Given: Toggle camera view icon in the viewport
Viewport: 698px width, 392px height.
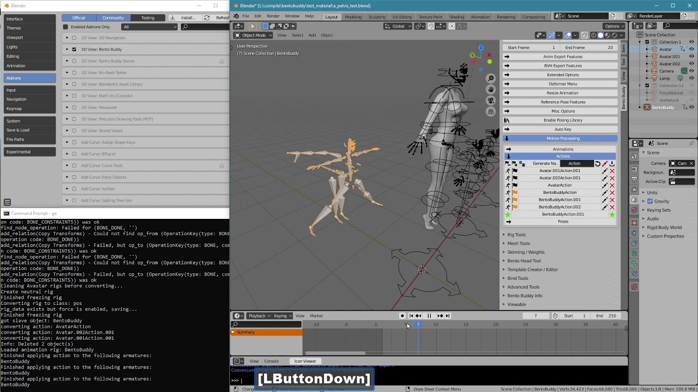Looking at the screenshot, I should (491, 101).
